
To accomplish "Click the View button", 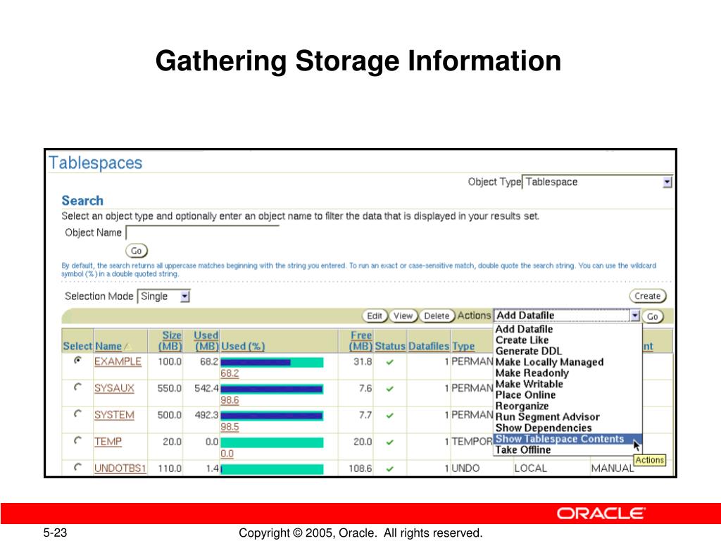I will 403,316.
